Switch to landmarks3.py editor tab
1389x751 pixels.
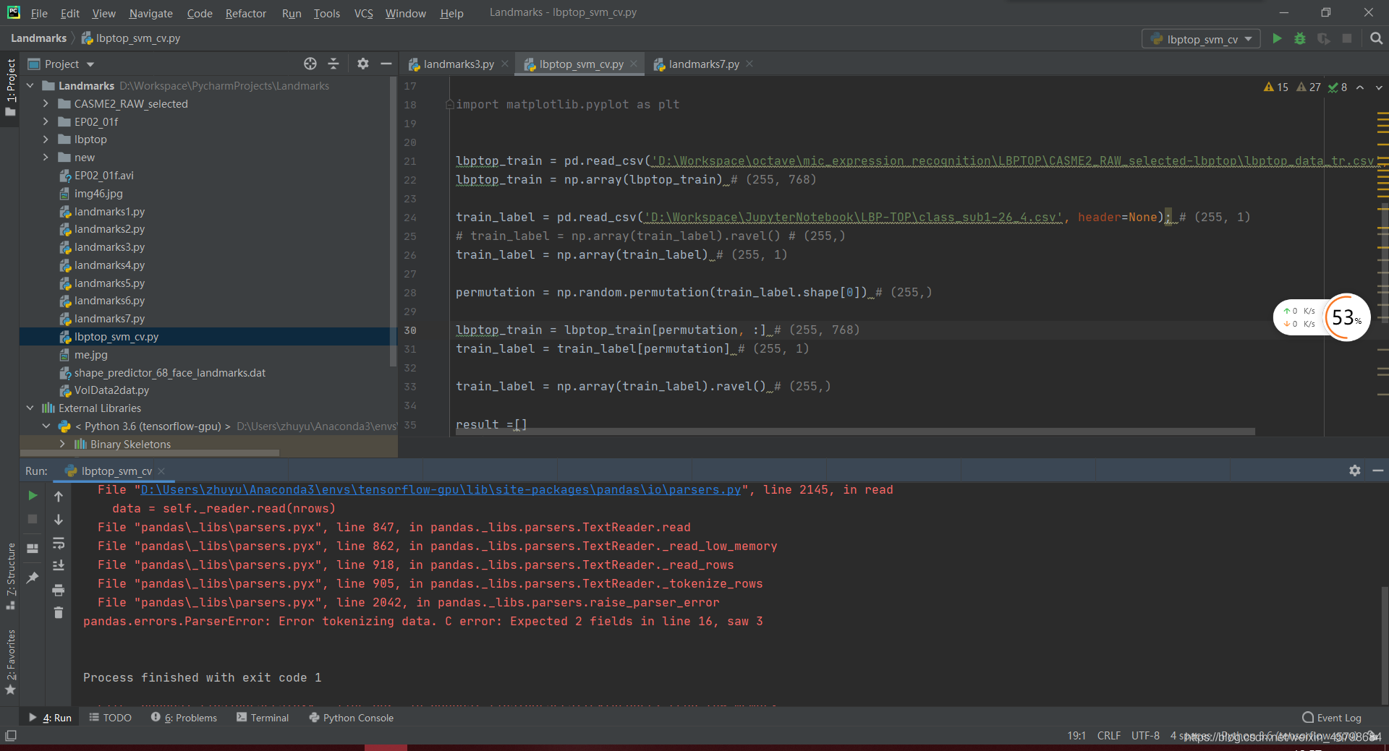click(458, 64)
